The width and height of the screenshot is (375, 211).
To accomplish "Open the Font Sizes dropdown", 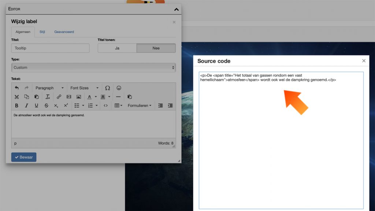I will pos(85,88).
